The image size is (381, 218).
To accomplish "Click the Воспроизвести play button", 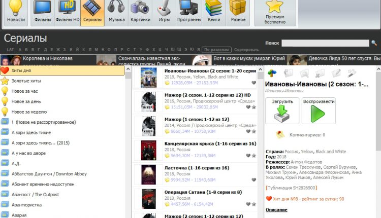I will (319, 111).
